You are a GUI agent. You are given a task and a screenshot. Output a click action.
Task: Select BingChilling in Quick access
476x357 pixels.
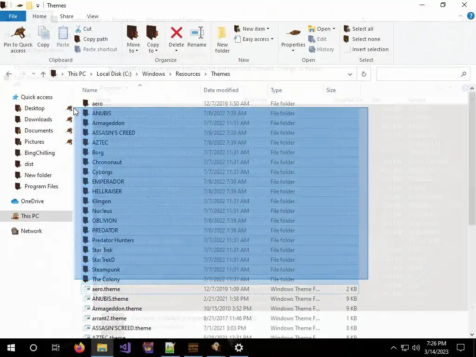coord(40,152)
